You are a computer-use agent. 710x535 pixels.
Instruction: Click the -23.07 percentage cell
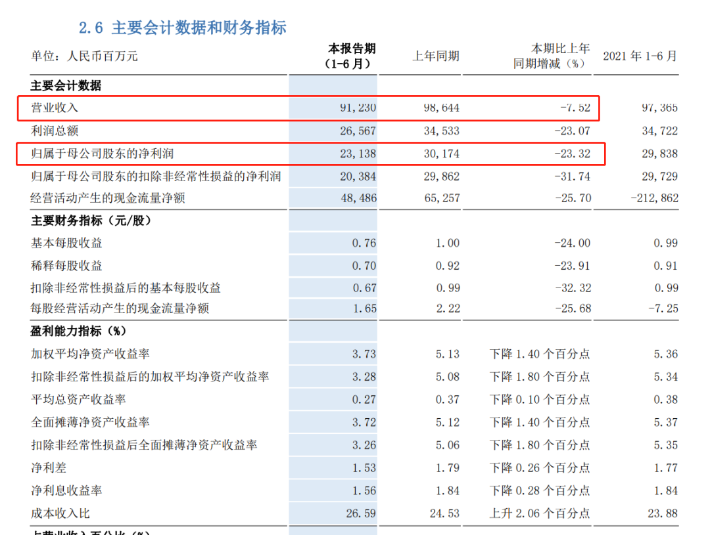573,131
